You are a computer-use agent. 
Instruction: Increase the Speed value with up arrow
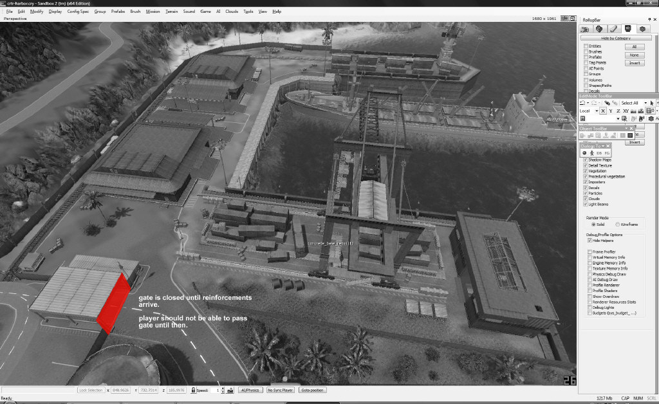[223, 389]
